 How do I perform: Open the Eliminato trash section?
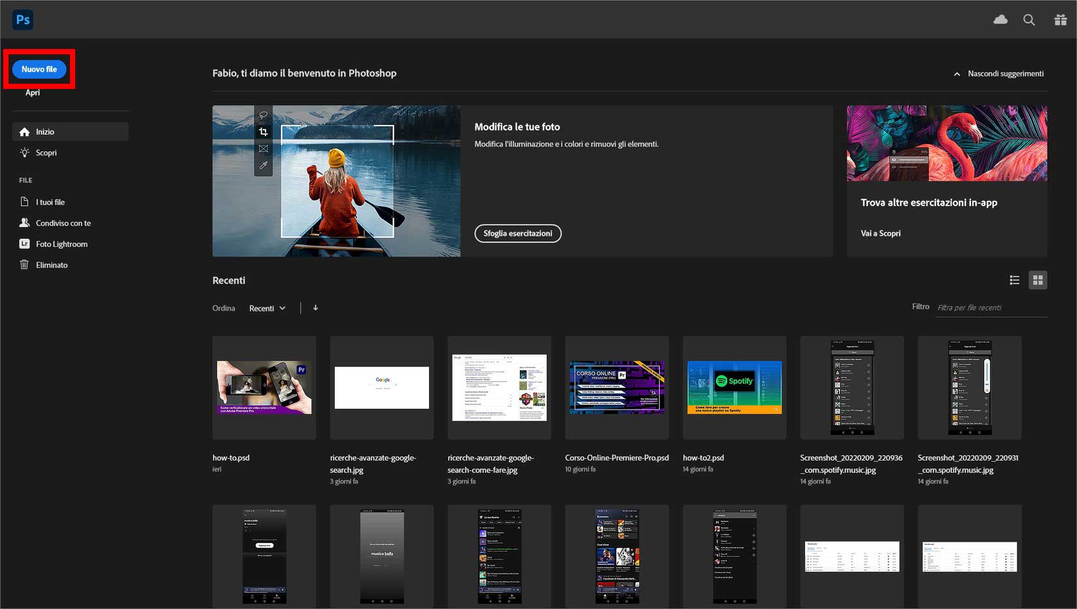(51, 264)
